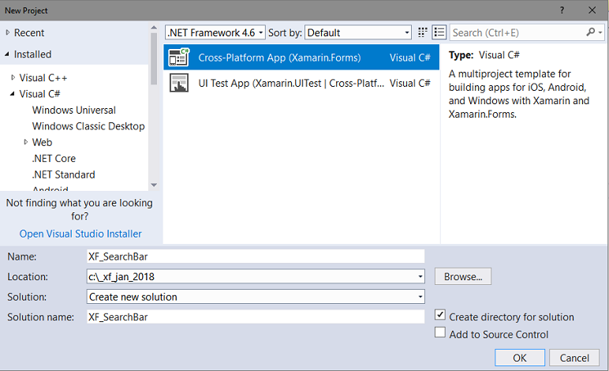
Task: Select the Visual C++ label
Action: pos(43,78)
